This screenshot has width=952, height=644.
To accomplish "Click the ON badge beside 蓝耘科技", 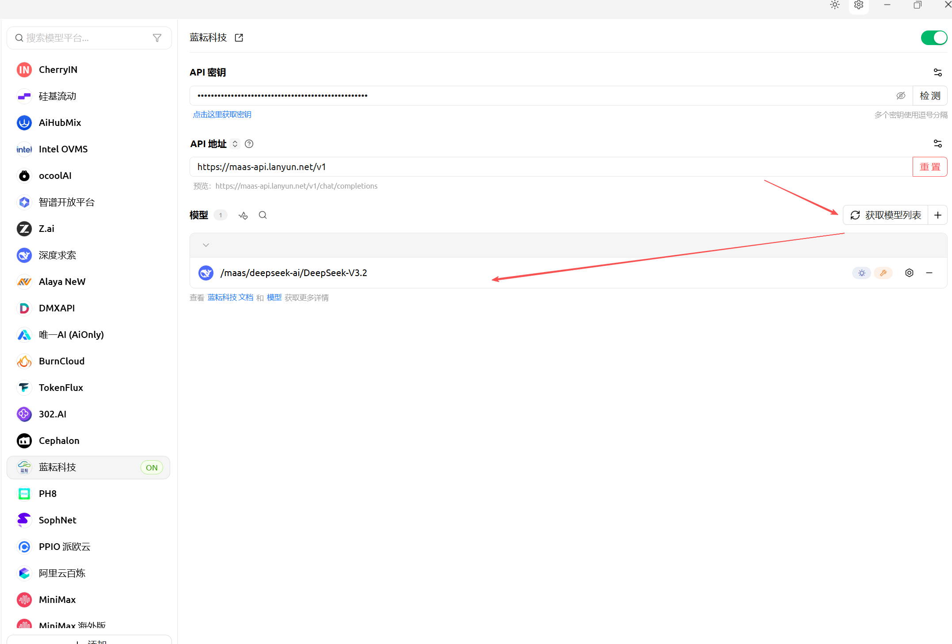I will click(152, 468).
